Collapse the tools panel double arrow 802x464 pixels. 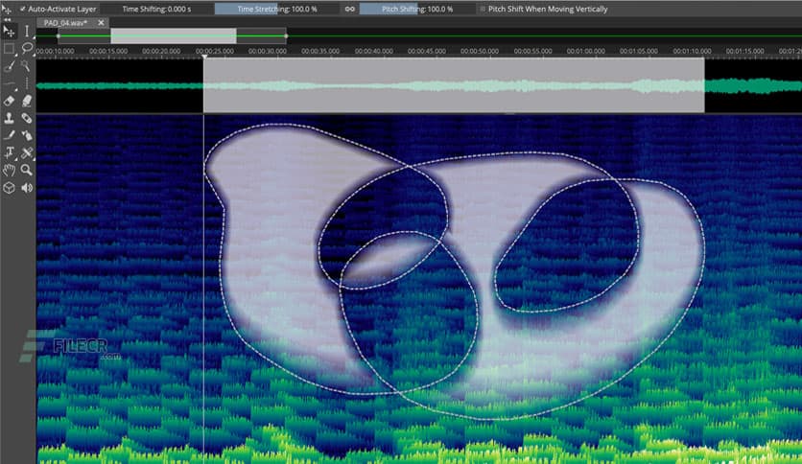[x=7, y=20]
